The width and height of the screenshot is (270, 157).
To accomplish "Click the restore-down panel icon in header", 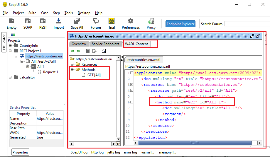I will pos(252,36).
